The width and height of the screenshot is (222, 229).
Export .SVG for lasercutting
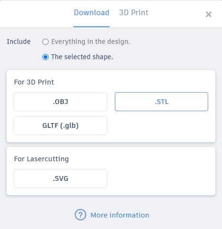(x=61, y=178)
